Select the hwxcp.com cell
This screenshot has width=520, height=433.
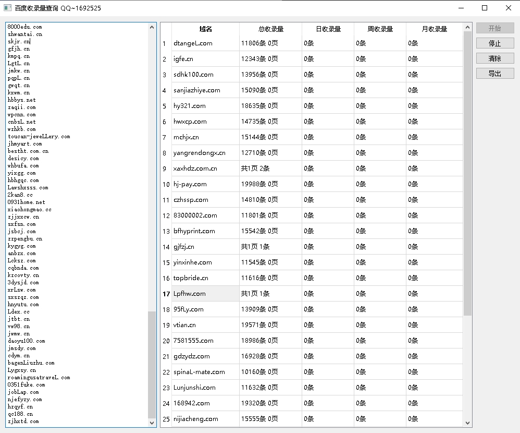click(205, 121)
